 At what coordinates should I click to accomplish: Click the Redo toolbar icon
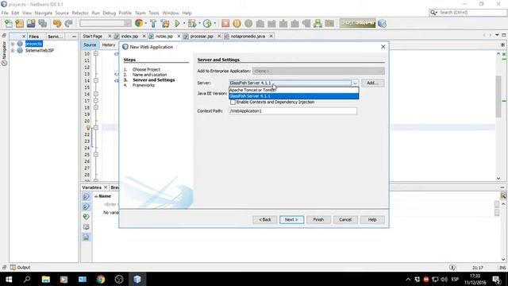click(x=68, y=23)
